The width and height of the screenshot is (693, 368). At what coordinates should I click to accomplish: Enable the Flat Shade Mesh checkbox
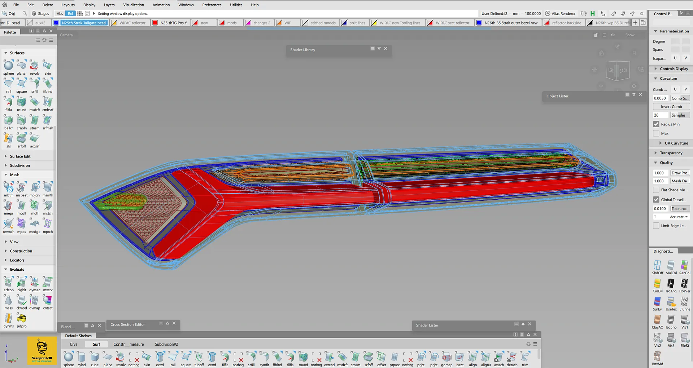656,190
